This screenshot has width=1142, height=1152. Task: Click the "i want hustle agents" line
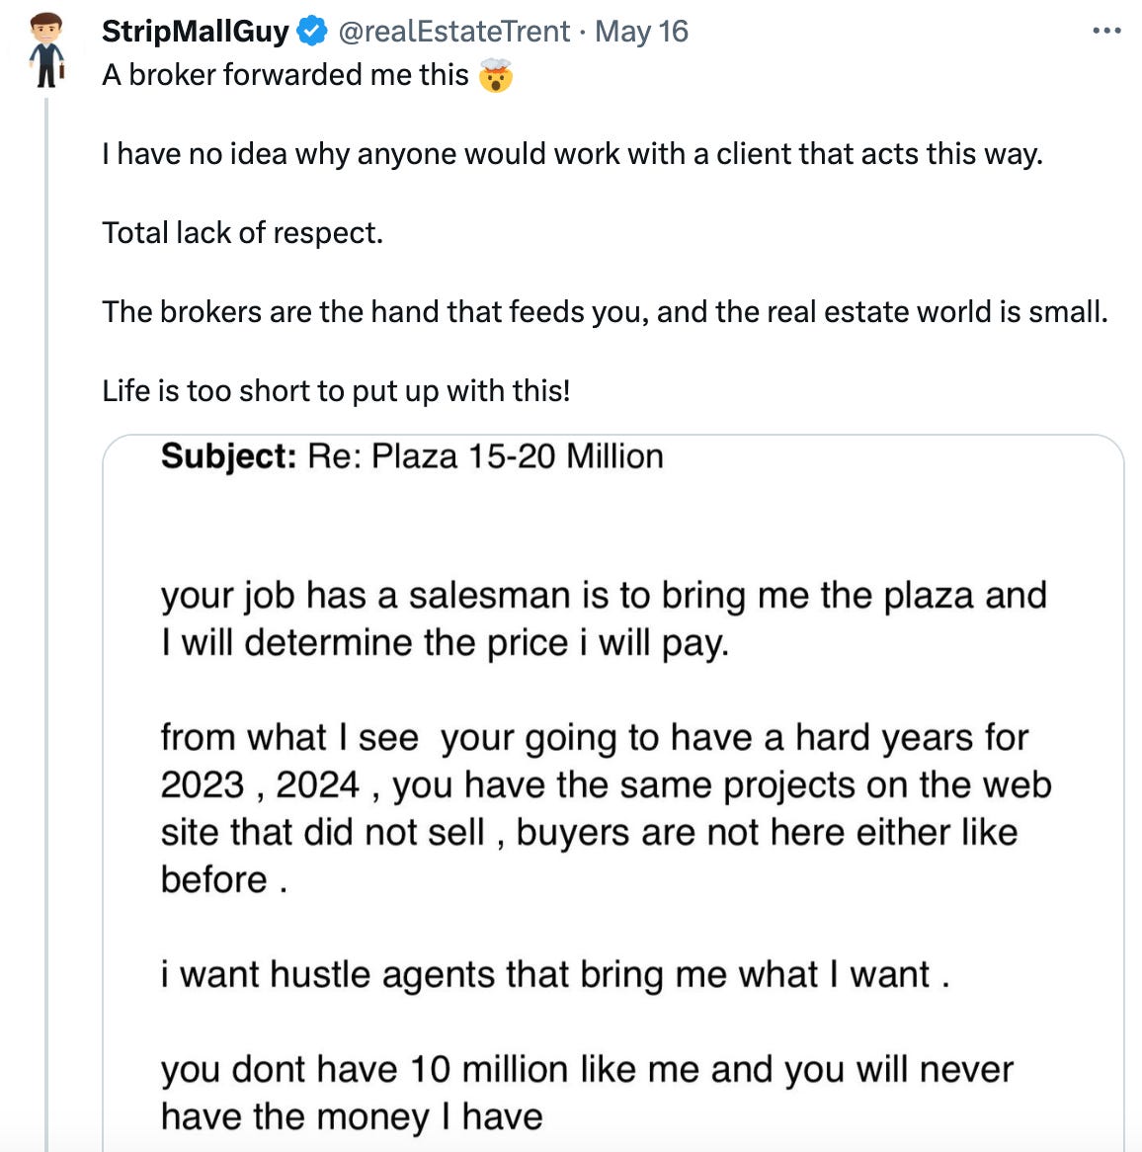pyautogui.click(x=554, y=974)
